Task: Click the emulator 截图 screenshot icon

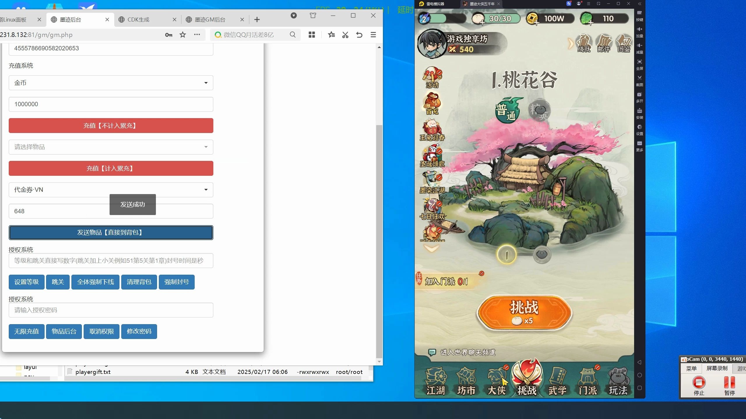Action: coord(639,81)
